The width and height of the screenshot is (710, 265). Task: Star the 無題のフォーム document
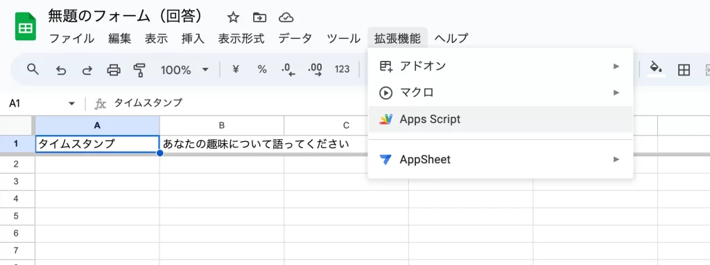pos(233,17)
